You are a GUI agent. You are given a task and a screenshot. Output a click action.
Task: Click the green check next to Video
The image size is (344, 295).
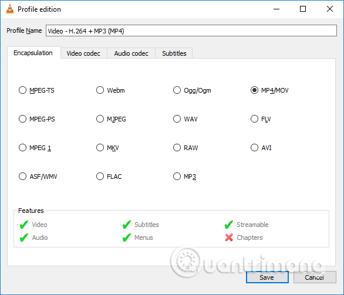coord(24,225)
